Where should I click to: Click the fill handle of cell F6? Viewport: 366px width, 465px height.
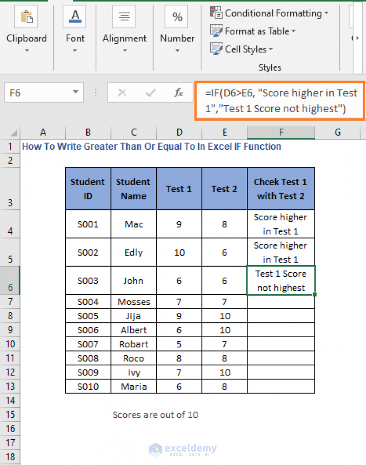click(x=315, y=294)
